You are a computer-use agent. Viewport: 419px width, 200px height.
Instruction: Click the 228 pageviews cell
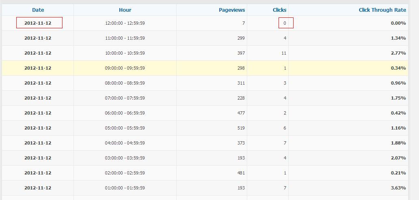pos(241,98)
